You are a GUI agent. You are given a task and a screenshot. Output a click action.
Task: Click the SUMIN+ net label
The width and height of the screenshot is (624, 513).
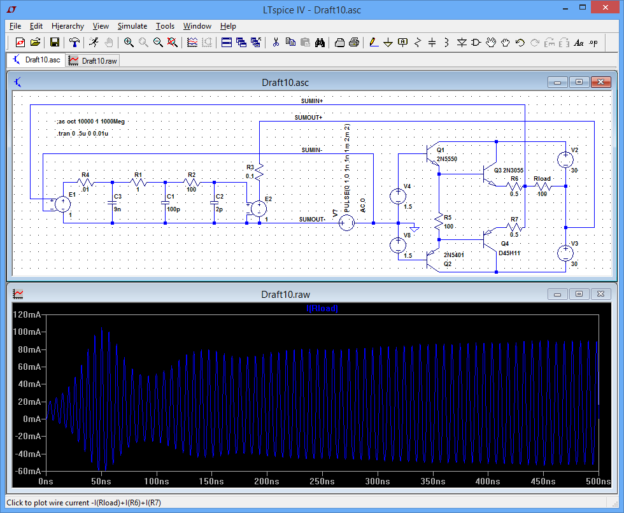coord(312,101)
